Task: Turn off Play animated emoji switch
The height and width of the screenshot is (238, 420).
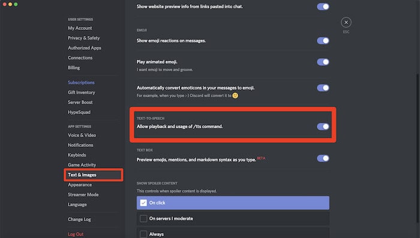Action: coord(323,62)
